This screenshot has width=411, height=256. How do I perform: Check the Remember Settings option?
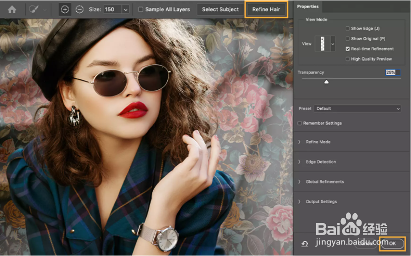300,123
